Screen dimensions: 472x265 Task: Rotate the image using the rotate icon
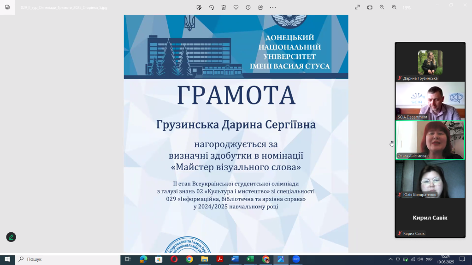(x=212, y=7)
